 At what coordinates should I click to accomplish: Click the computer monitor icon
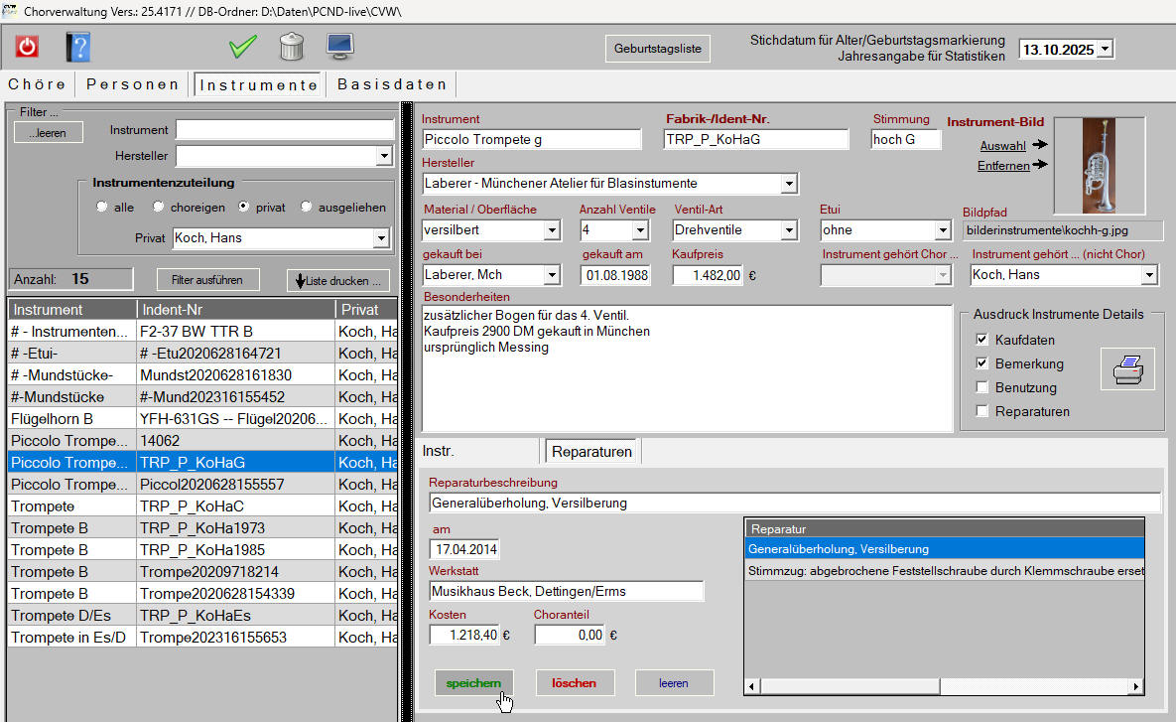(341, 47)
